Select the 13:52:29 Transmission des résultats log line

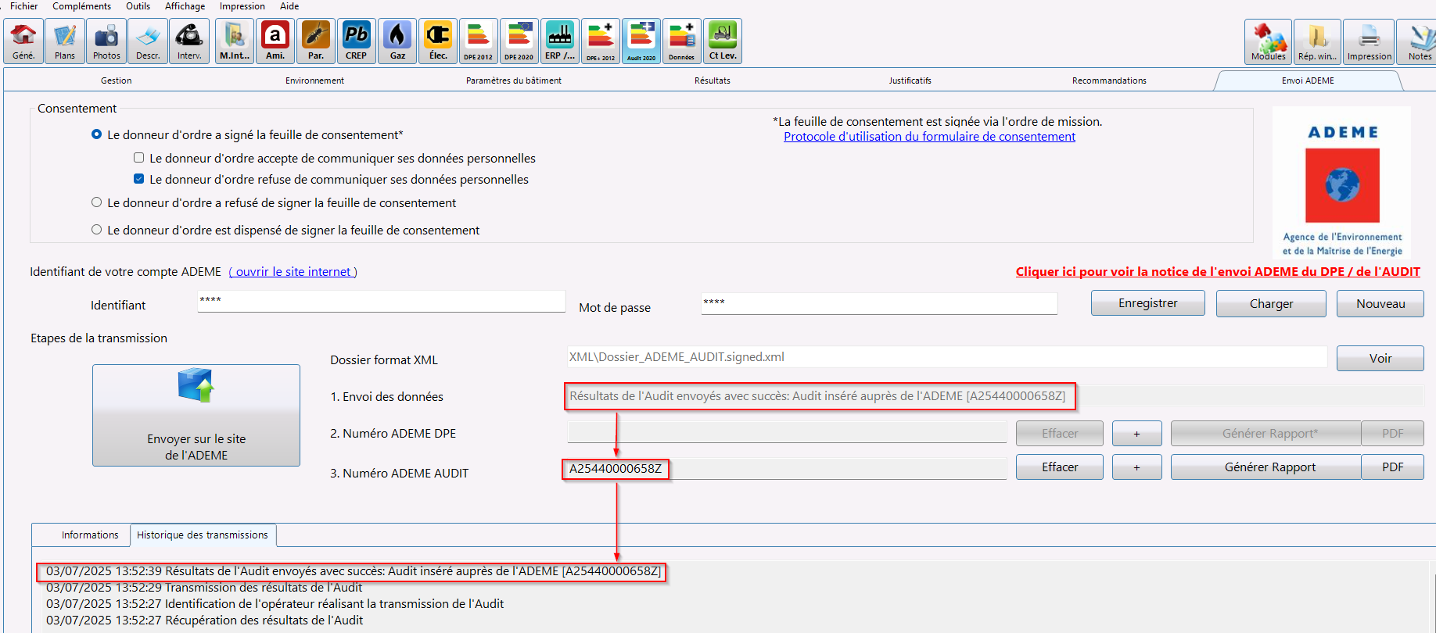(204, 588)
